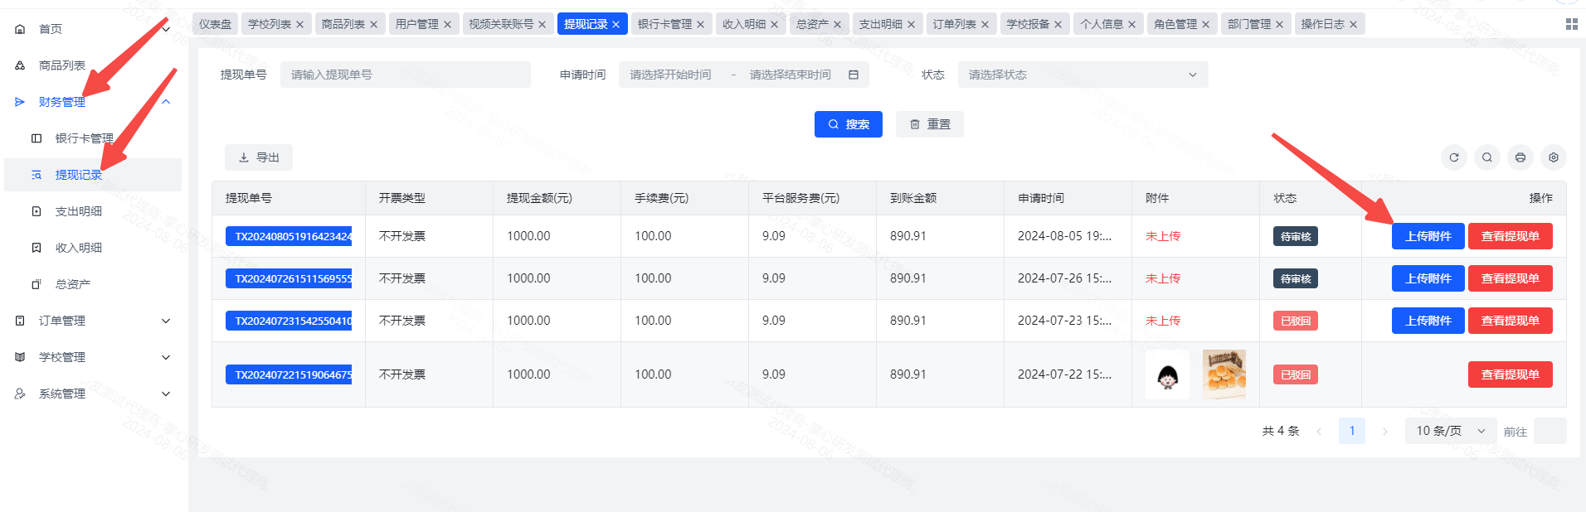
Task: Click the round search toggle icon
Action: (1486, 157)
